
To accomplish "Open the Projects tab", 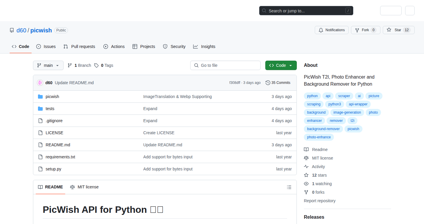I will coord(144,47).
